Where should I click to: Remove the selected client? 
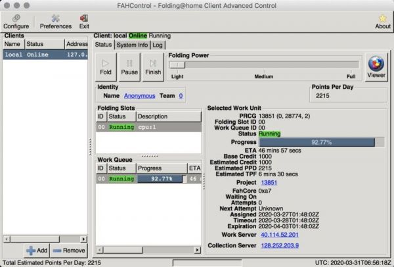[x=68, y=251]
